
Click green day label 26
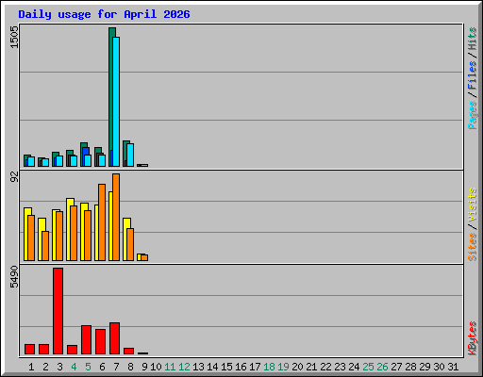(382, 367)
